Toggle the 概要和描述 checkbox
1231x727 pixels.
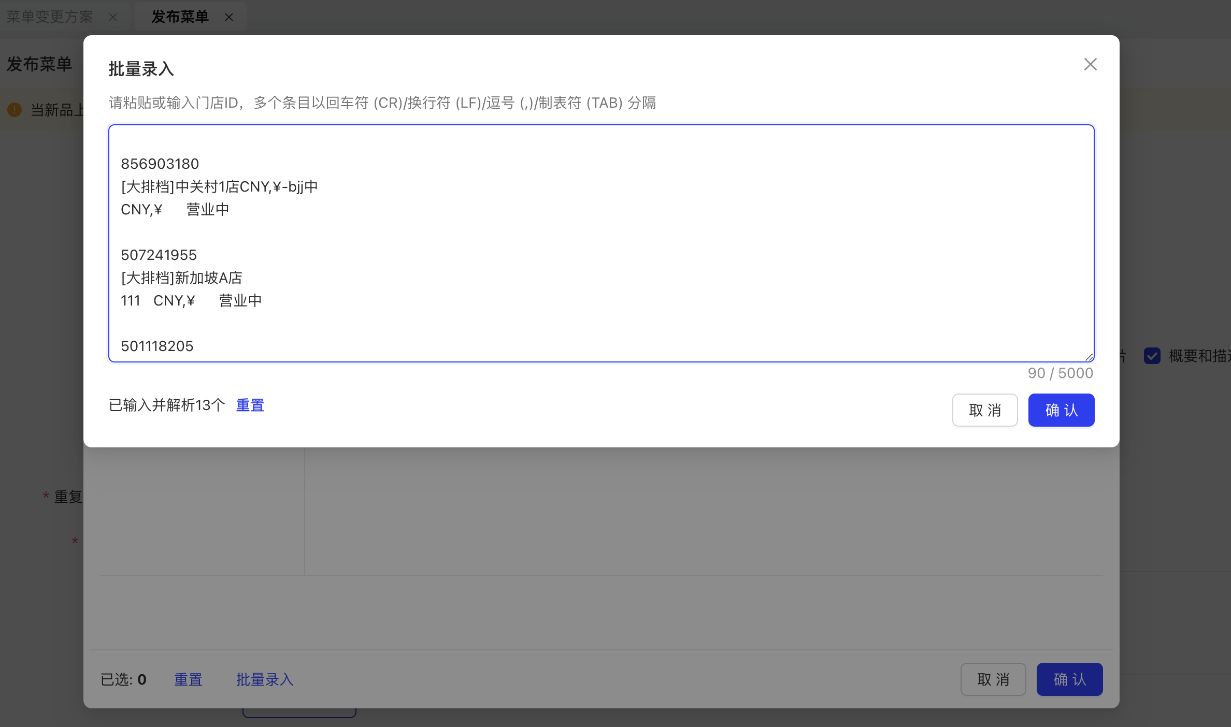click(x=1152, y=356)
